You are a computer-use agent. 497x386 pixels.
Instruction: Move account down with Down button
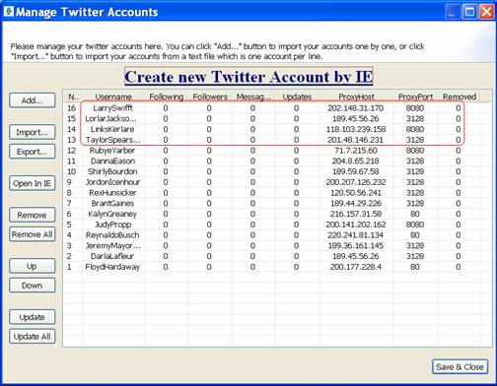coord(33,286)
